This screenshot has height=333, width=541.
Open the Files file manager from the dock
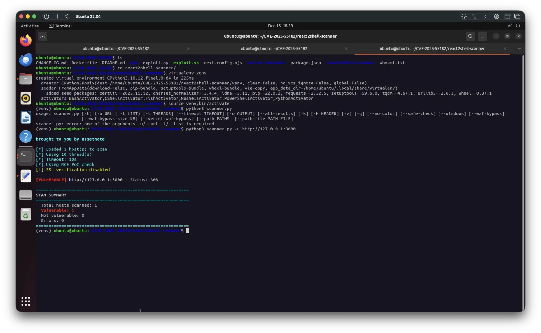pyautogui.click(x=26, y=79)
